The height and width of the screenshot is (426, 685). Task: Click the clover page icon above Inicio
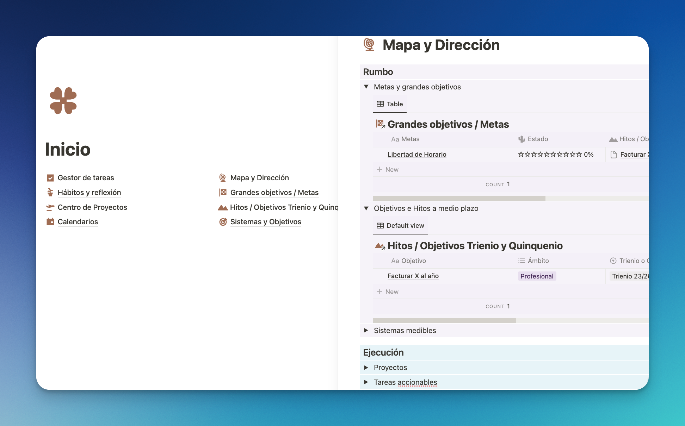63,101
